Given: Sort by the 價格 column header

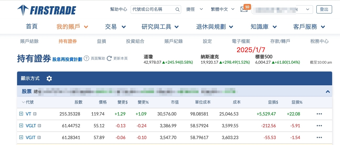Looking at the screenshot, I should pyautogui.click(x=103, y=102).
